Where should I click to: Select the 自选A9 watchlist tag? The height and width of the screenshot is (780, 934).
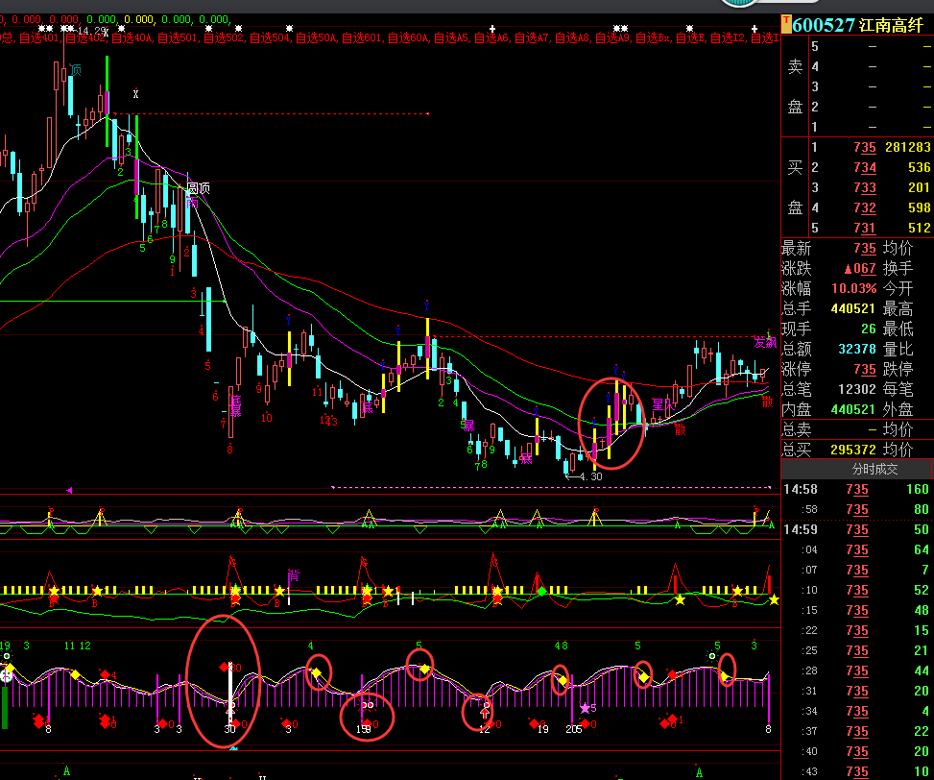click(x=613, y=38)
